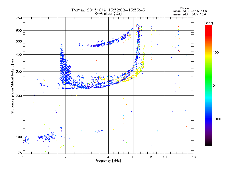Click the y-axis tick label '300'
Image resolution: width=228 pixels, height=171 pixels.
pos(19,72)
